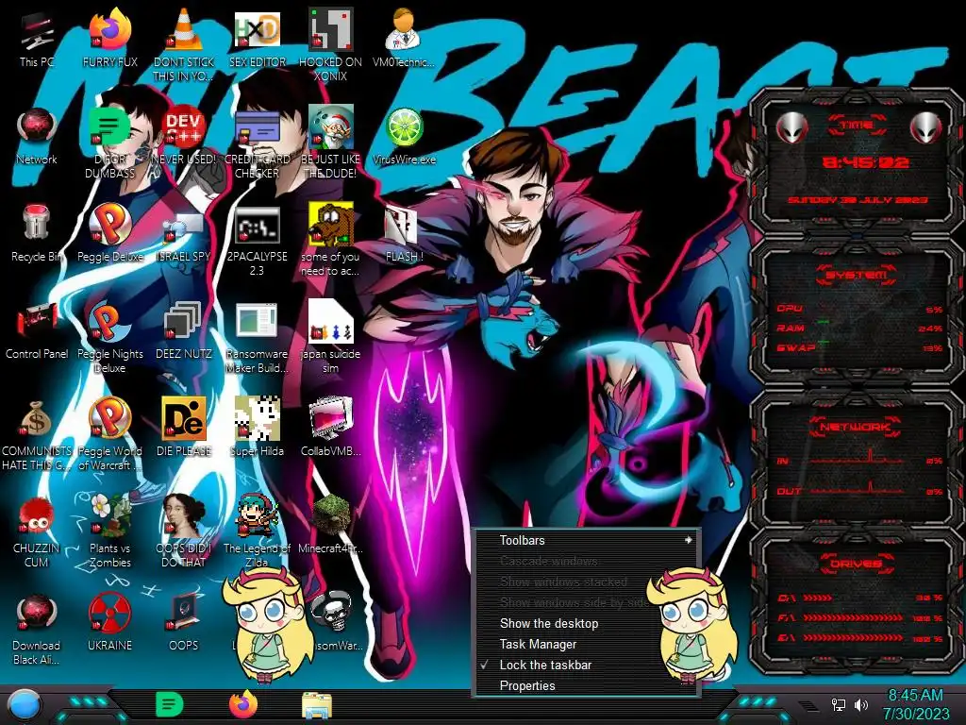This screenshot has height=725, width=966.
Task: Expand the Toolbars submenu arrow
Action: click(x=688, y=540)
